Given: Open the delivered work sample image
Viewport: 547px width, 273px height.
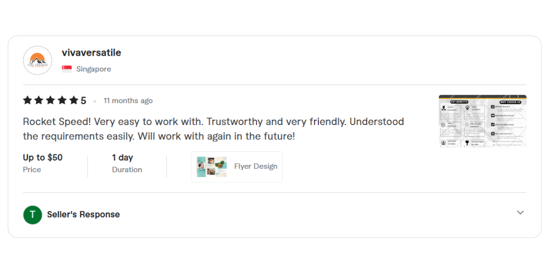Looking at the screenshot, I should tap(482, 121).
